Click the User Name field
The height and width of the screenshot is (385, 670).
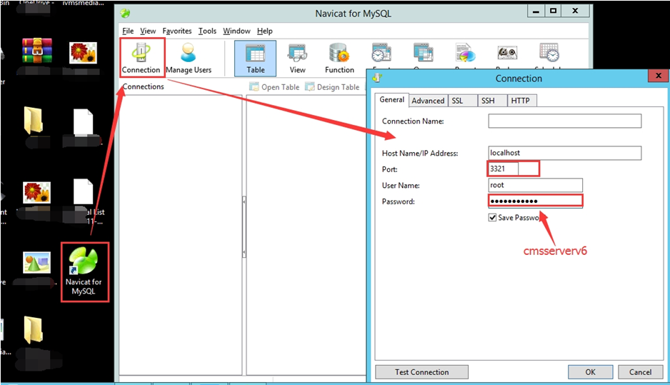click(x=536, y=185)
